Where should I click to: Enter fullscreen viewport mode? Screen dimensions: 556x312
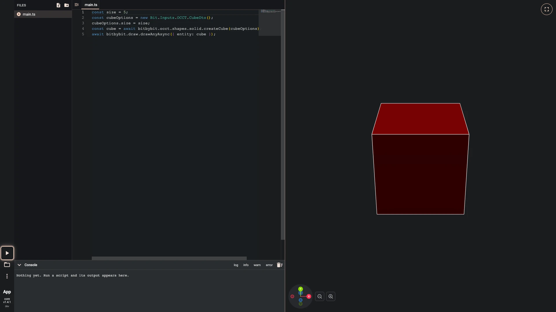[x=547, y=9]
